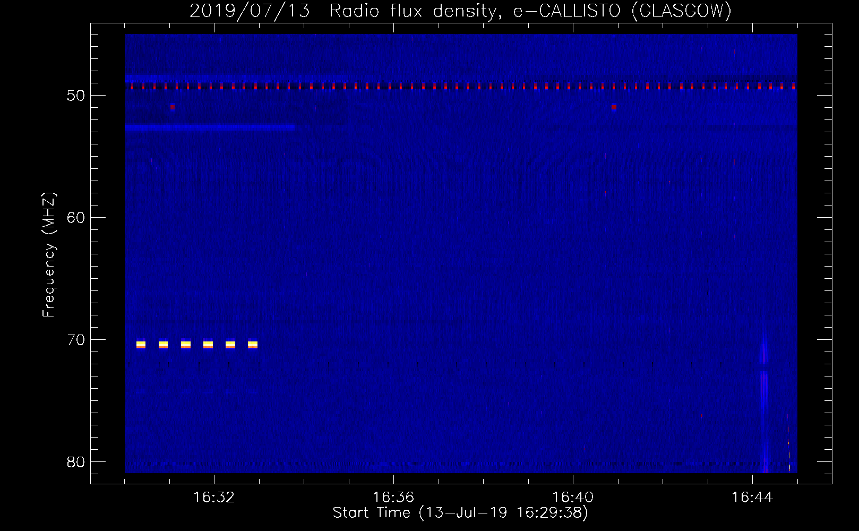Click the red dot near 51 MHz after 16:40
The height and width of the screenshot is (531, 859).
pos(614,107)
